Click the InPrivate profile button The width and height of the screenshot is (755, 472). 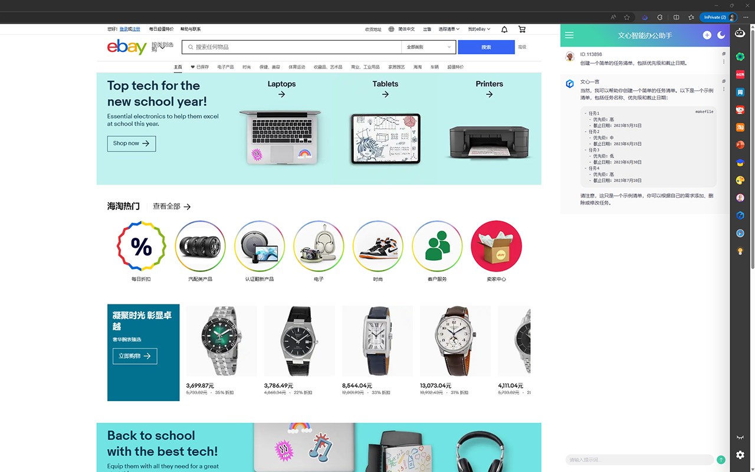719,17
